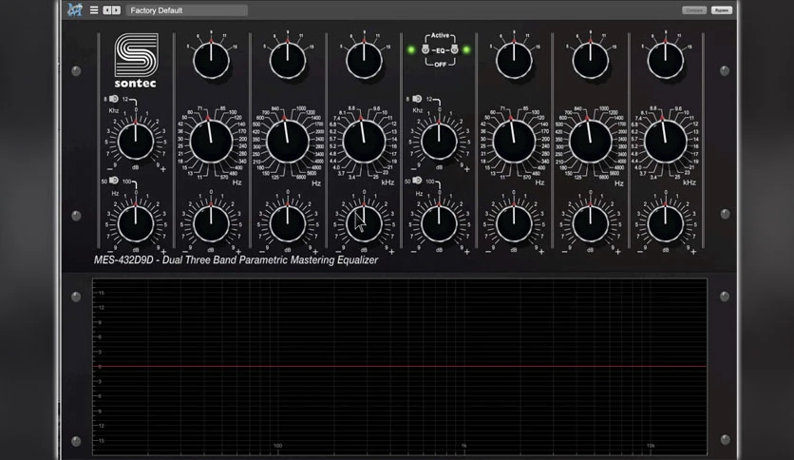
Task: Click right channel high band bandwidth knob
Action: coord(666,60)
